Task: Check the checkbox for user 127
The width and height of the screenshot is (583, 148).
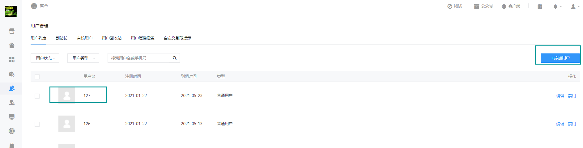Action: click(37, 96)
